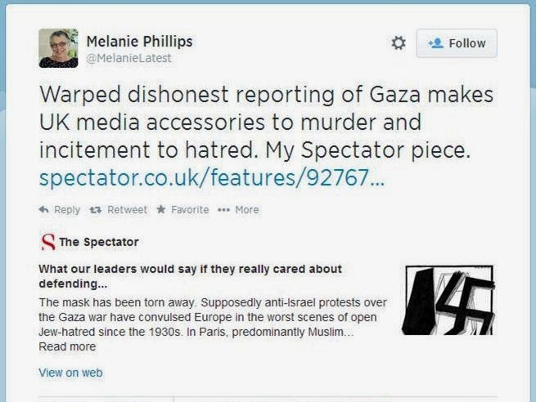Open Melanie Phillips profile avatar
Viewport: 536px width, 402px height.
(58, 48)
